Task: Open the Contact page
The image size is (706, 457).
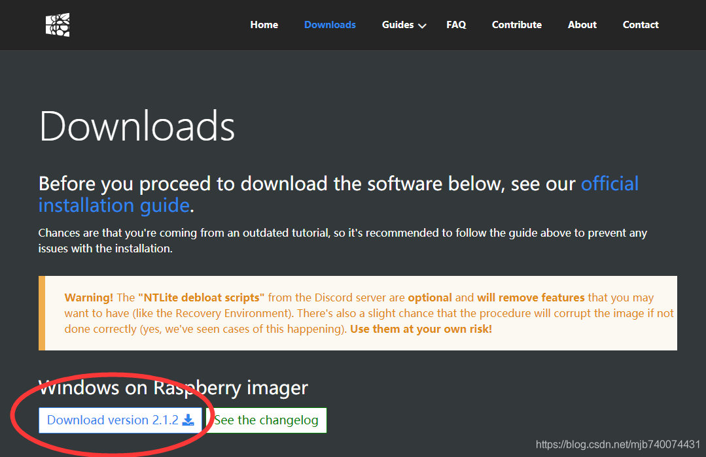Action: click(641, 25)
